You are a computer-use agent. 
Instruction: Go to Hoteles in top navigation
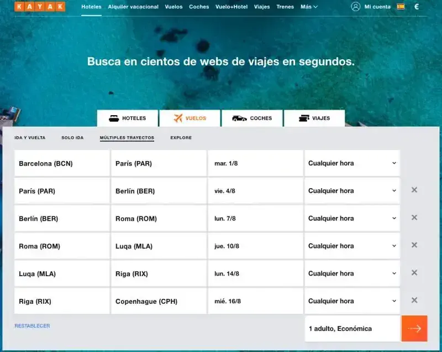coord(91,7)
